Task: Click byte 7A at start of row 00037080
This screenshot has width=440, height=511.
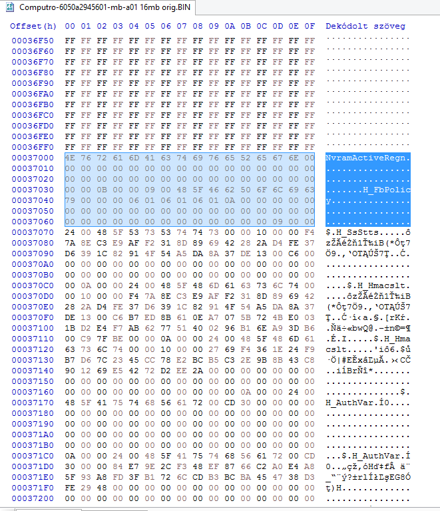Action: pyautogui.click(x=70, y=243)
